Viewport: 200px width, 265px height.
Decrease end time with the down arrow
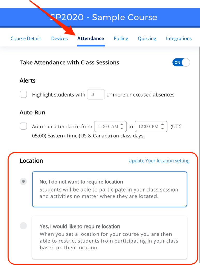click(162, 129)
